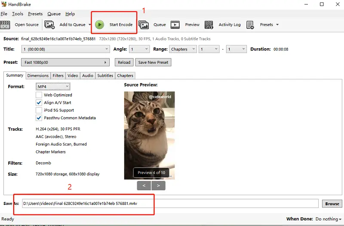Click the Foreign Audio Scan, Burned text
Image resolution: width=344 pixels, height=226 pixels.
pos(61,144)
